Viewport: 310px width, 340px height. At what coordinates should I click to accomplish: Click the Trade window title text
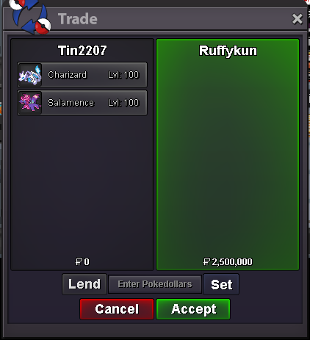[x=78, y=19]
